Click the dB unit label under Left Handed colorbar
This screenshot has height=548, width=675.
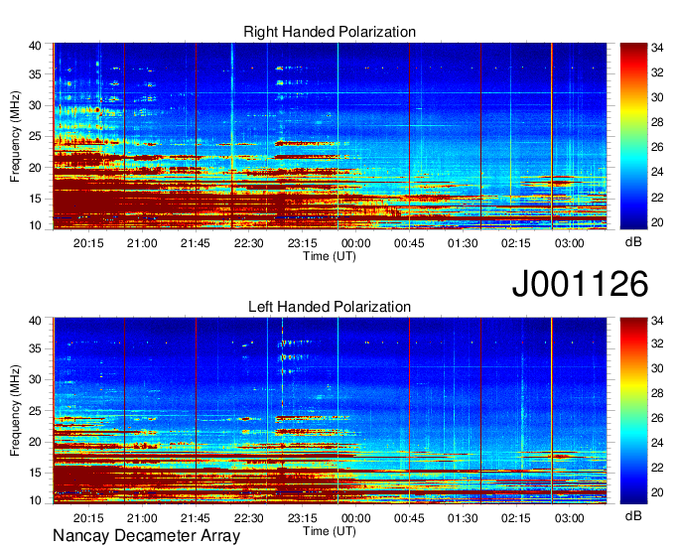point(633,515)
